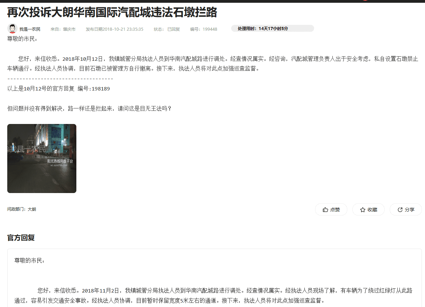Image resolution: width=425 pixels, height=307 pixels.
Task: Click the 官方回复 section heading
Action: tap(21, 238)
